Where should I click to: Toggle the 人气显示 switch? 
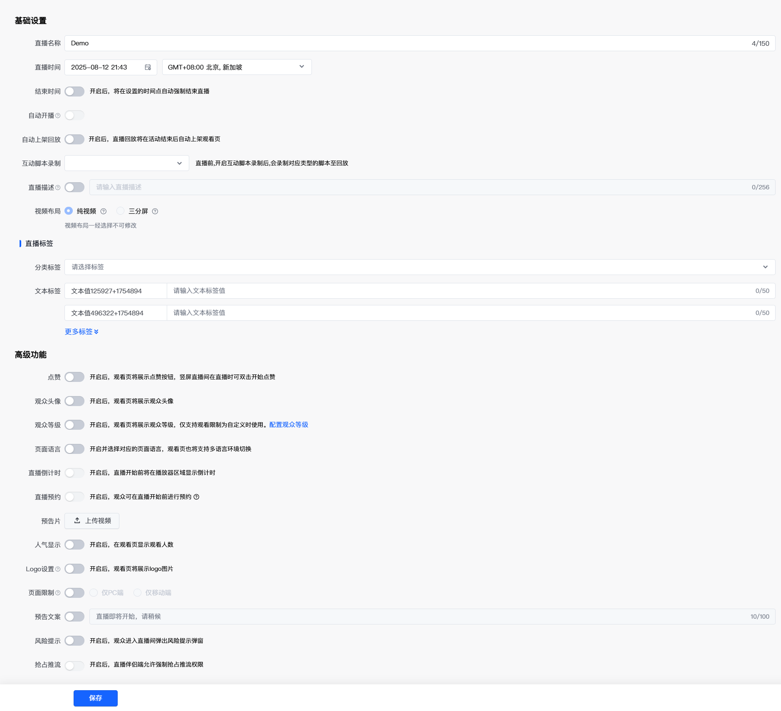click(74, 545)
